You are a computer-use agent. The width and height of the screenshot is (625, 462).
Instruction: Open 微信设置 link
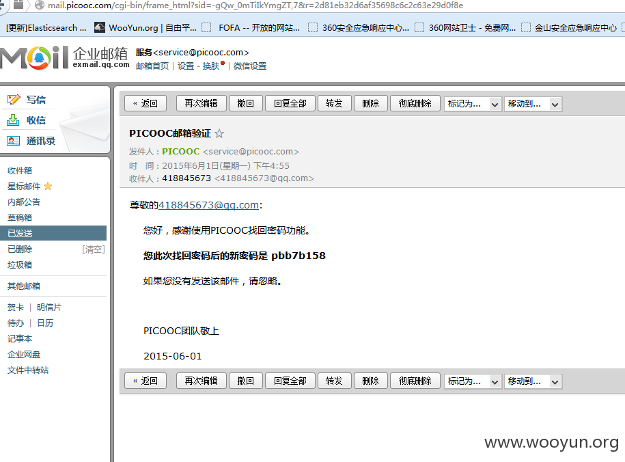(250, 66)
